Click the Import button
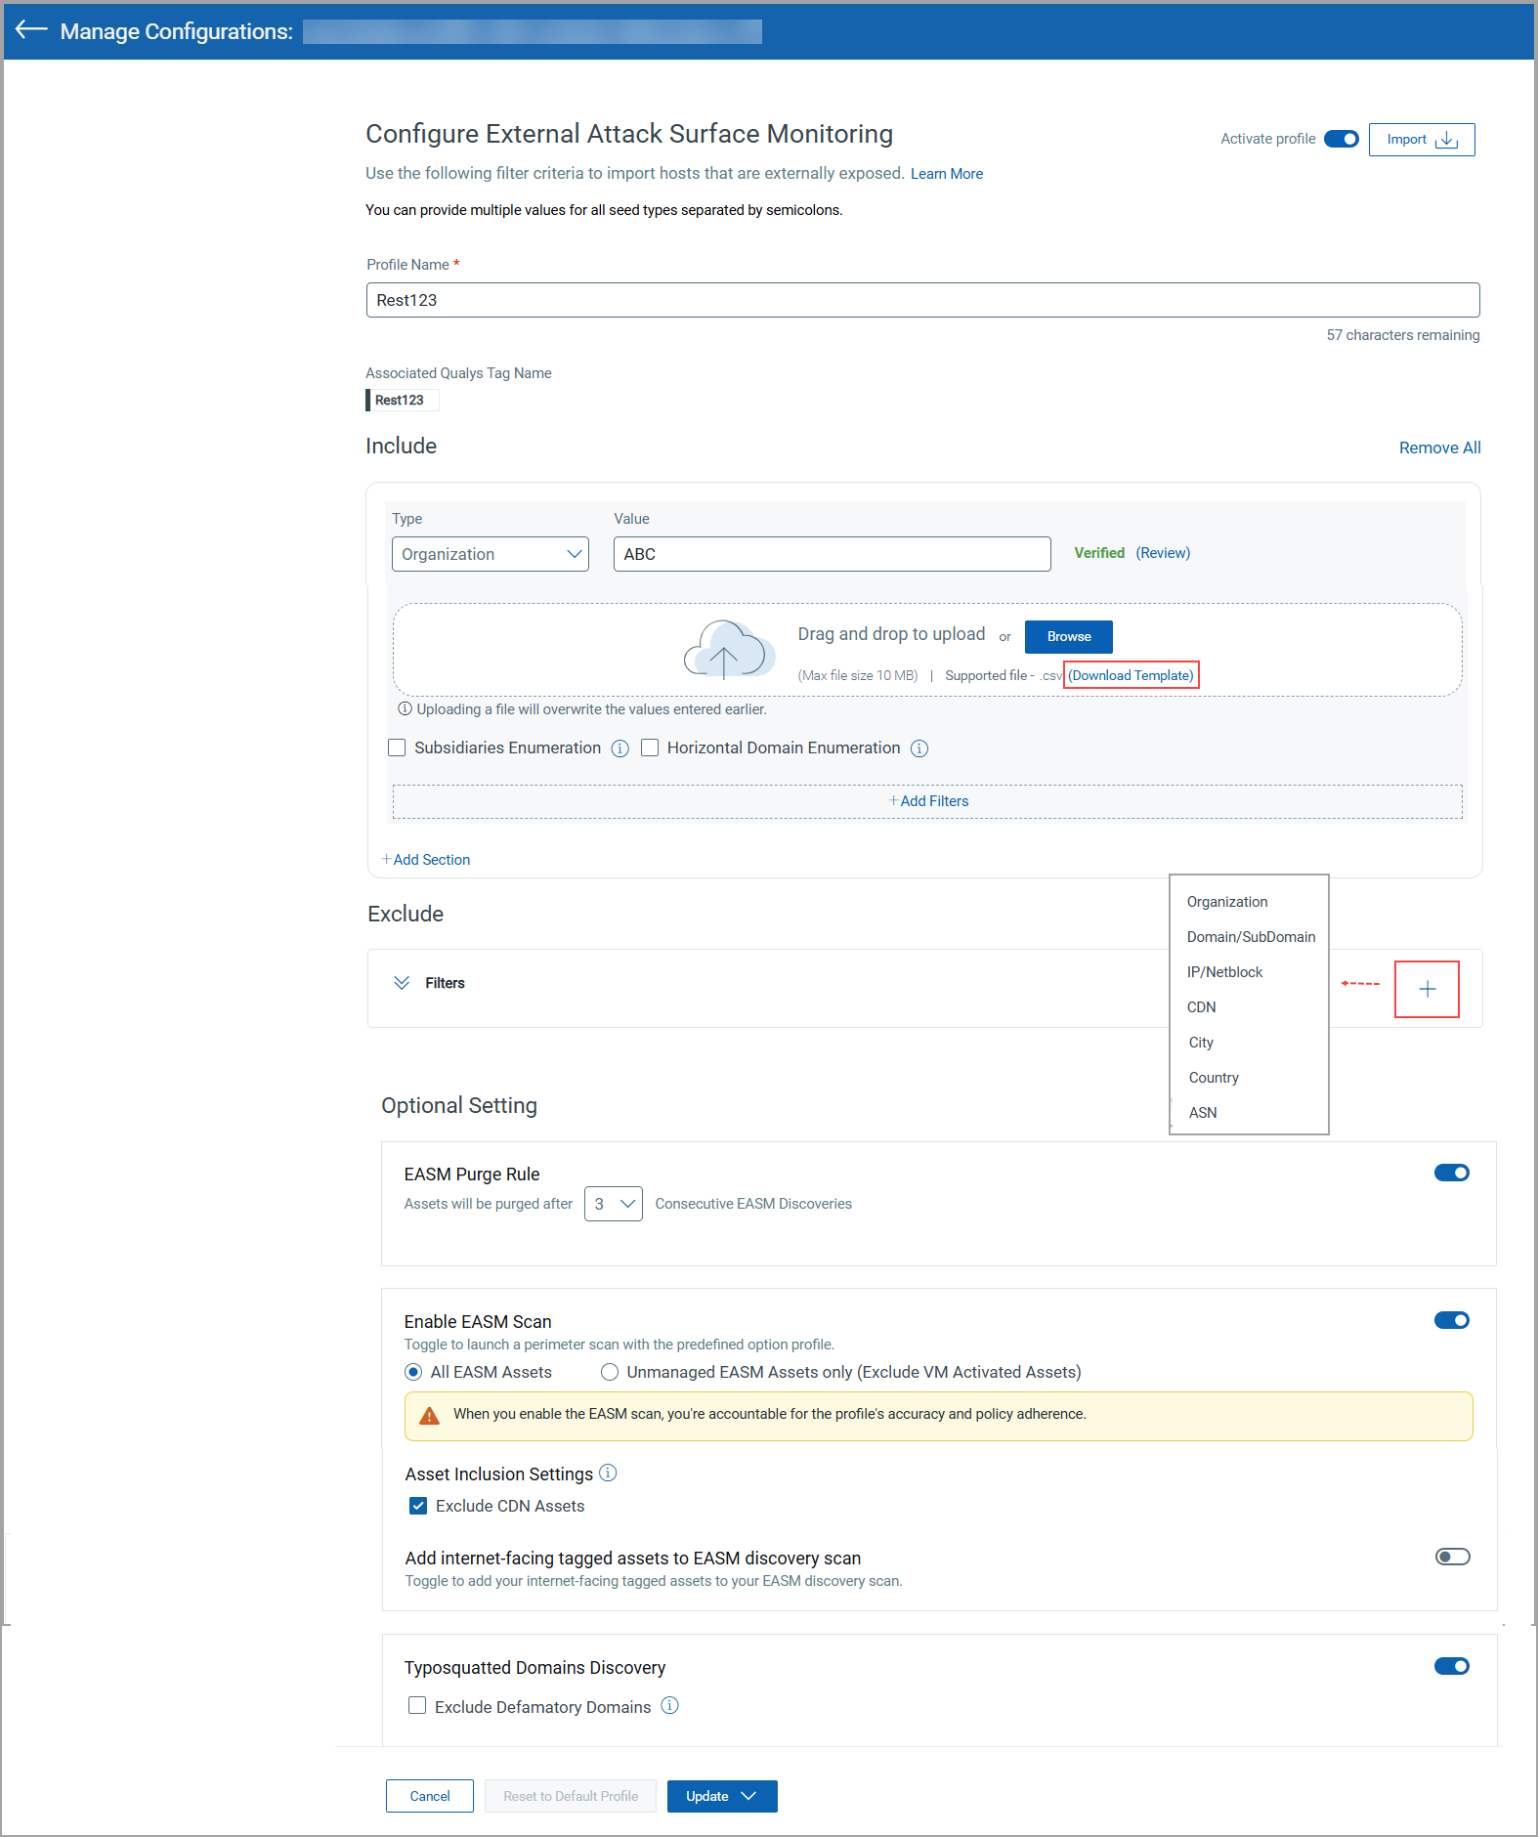1538x1837 pixels. pos(1422,140)
